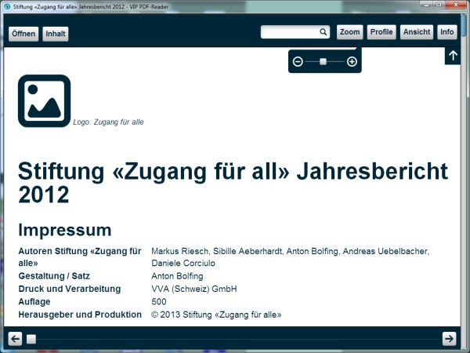Click the 'Auflage' label

pyautogui.click(x=34, y=302)
